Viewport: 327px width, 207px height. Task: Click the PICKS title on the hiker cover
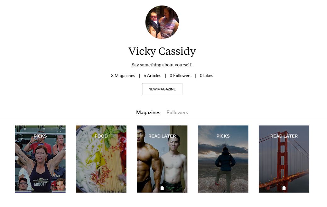click(x=223, y=136)
